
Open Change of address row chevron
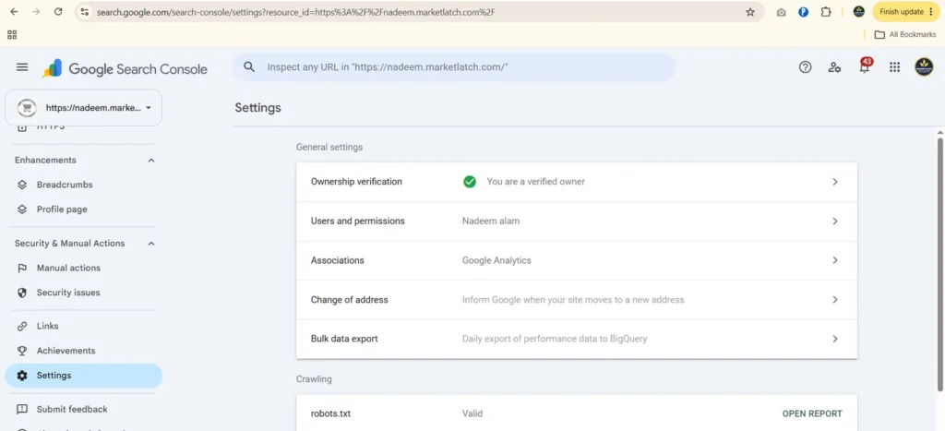point(834,300)
